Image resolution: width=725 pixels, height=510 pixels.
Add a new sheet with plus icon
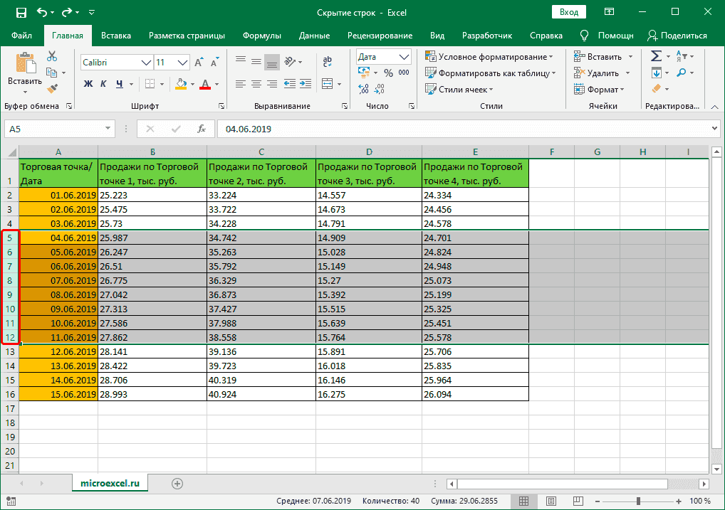(177, 483)
